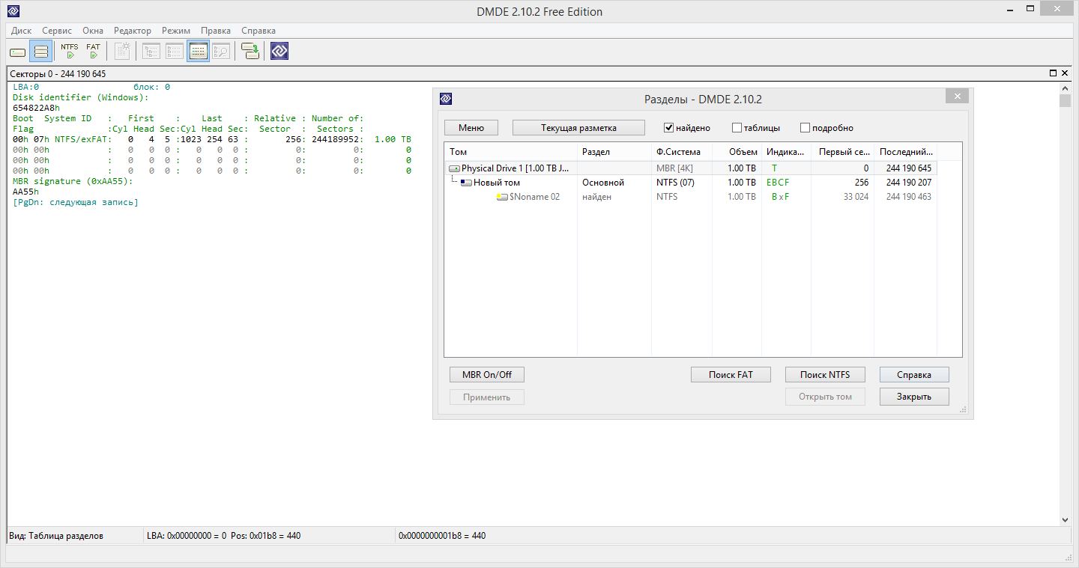Click the DMDE icon in the main title bar
Image resolution: width=1079 pixels, height=568 pixels.
13,11
